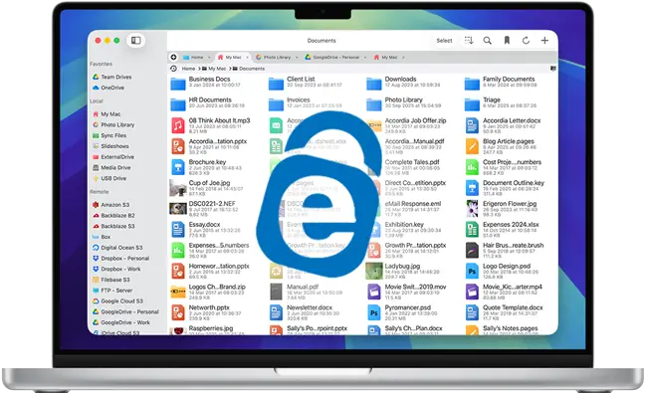Open Slideshows in the sidebar
The image size is (645, 393).
coord(110,146)
